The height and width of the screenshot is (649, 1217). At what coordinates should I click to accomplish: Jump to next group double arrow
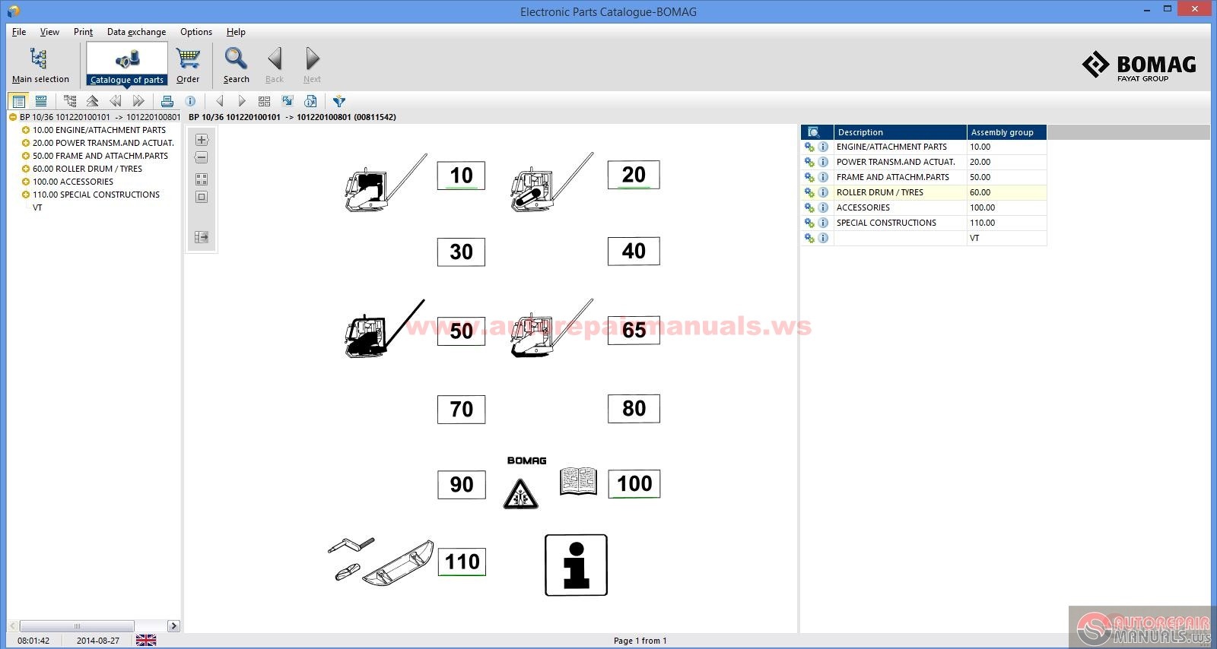point(138,101)
